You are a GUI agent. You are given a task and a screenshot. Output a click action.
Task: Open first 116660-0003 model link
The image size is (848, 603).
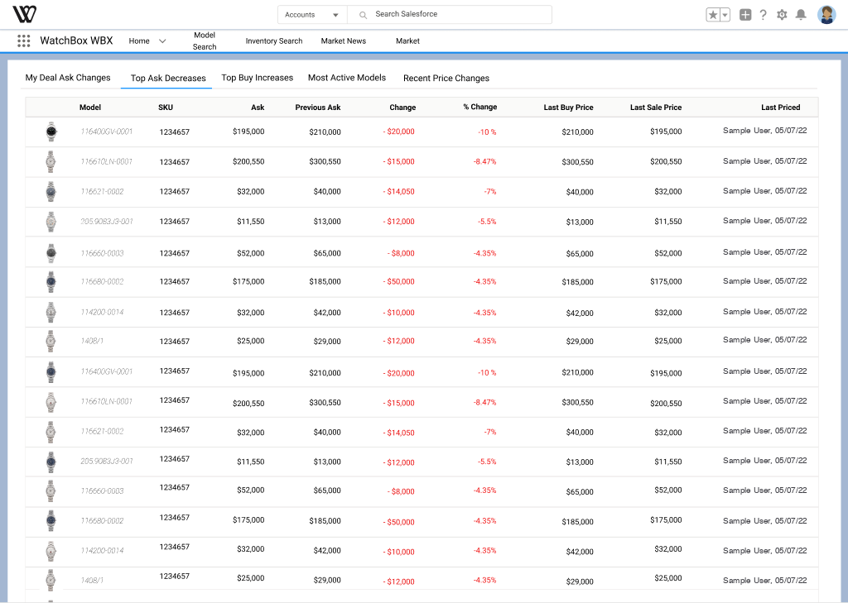click(102, 253)
